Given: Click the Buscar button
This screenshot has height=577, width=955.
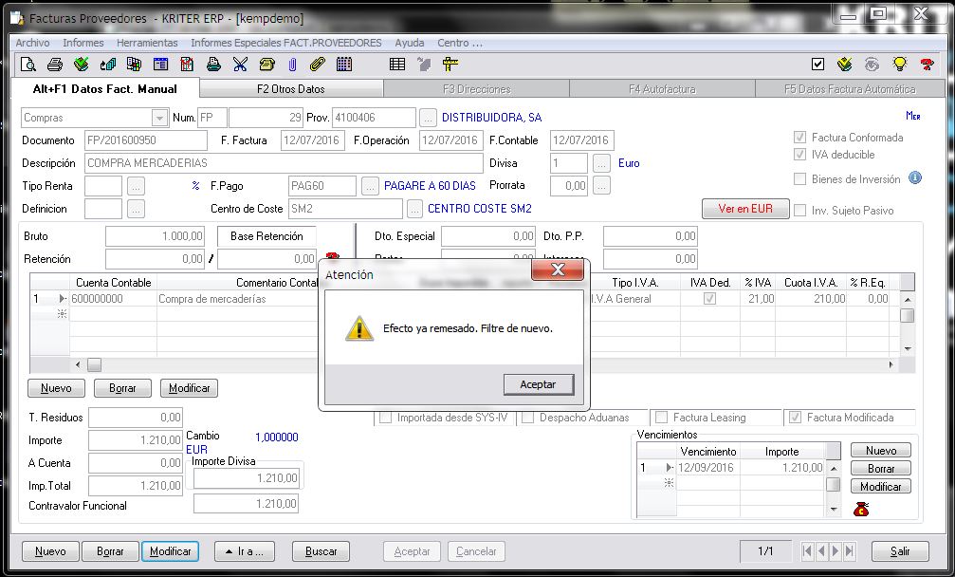Looking at the screenshot, I should point(321,551).
